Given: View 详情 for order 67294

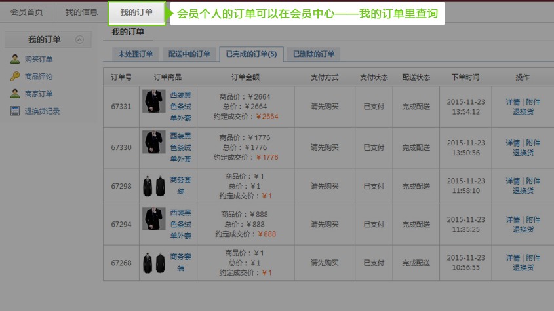Looking at the screenshot, I should 513,219.
